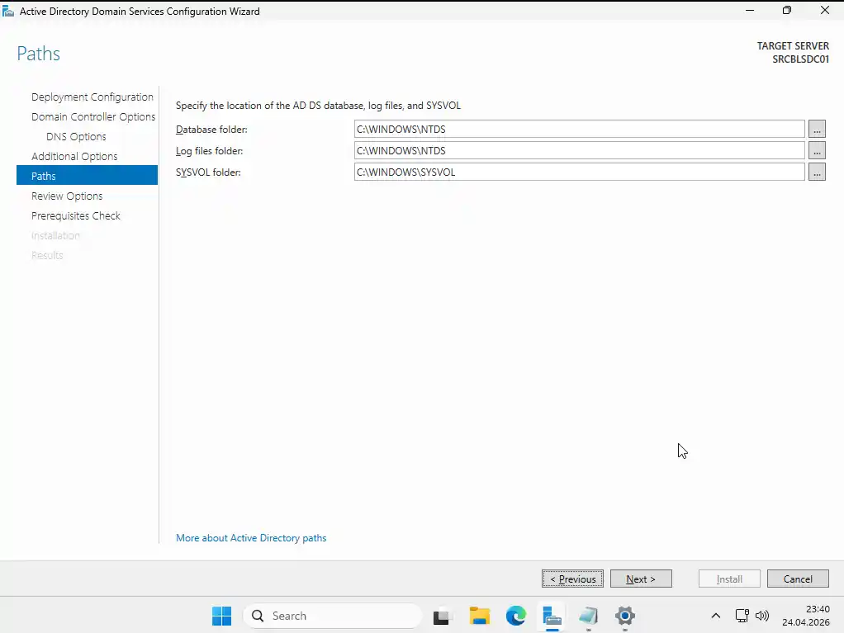Click the server name SRCBLSDC01

point(800,59)
